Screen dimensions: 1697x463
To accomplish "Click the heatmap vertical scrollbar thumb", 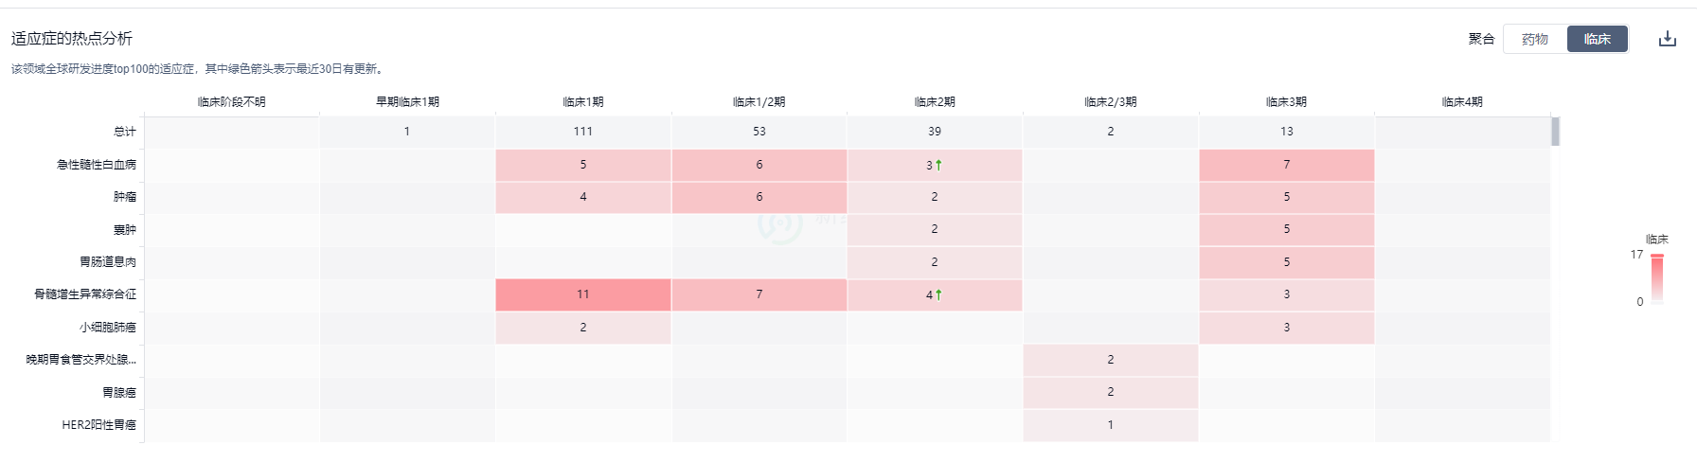I will click(1556, 132).
